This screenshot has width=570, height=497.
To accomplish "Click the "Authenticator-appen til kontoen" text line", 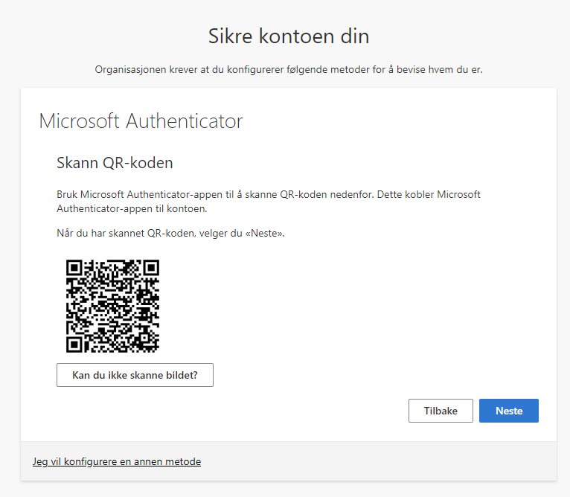I will 131,209.
